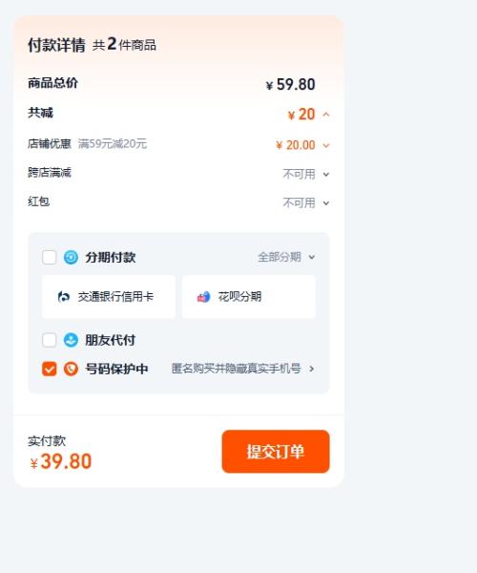Select 交通银行信用卡 payment option
477x573 pixels.
[x=109, y=297]
